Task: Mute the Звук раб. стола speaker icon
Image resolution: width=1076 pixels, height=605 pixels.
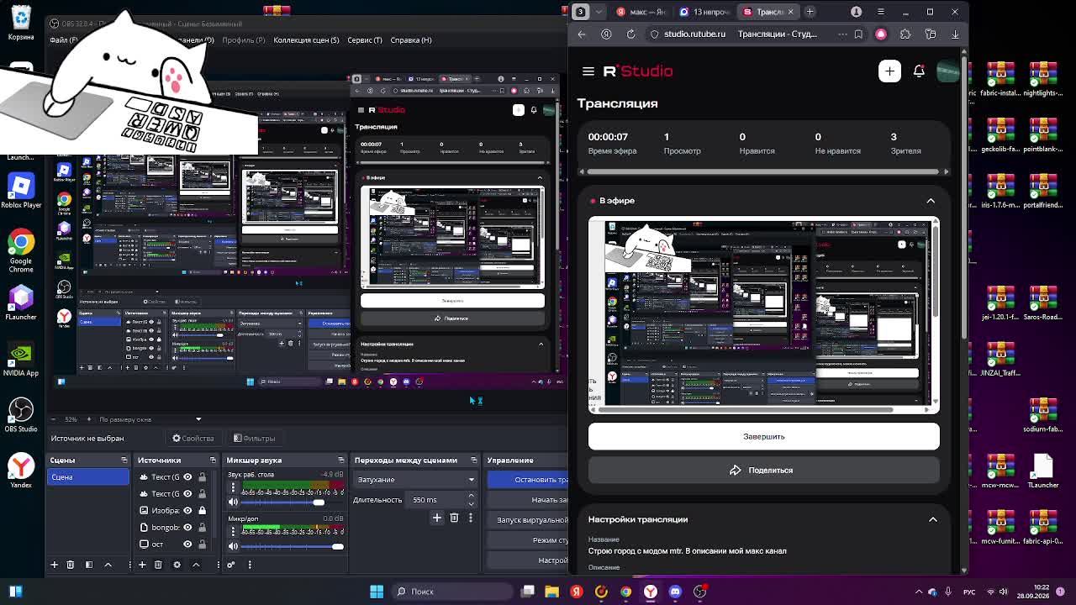Action: 234,502
